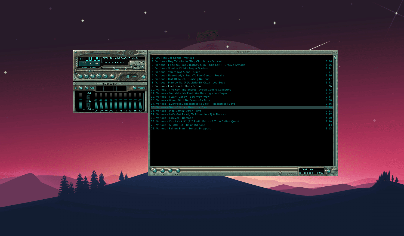Click mini next button in playlist footer

click(310, 173)
